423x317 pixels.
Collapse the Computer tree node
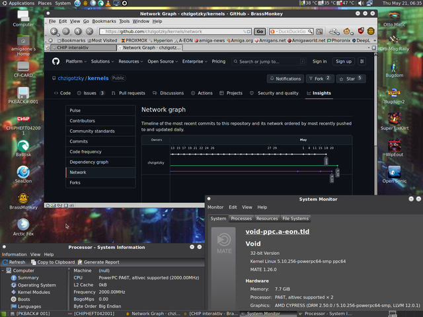pos(3,270)
